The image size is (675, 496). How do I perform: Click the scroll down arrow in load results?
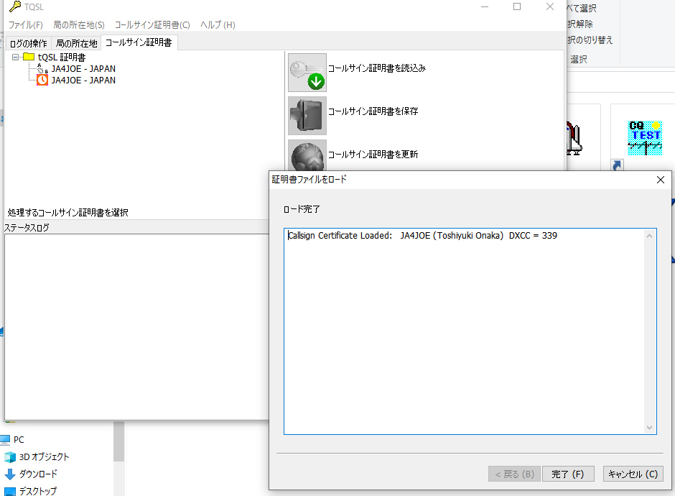(650, 428)
